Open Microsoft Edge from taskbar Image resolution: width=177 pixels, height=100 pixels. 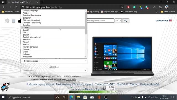point(71,97)
